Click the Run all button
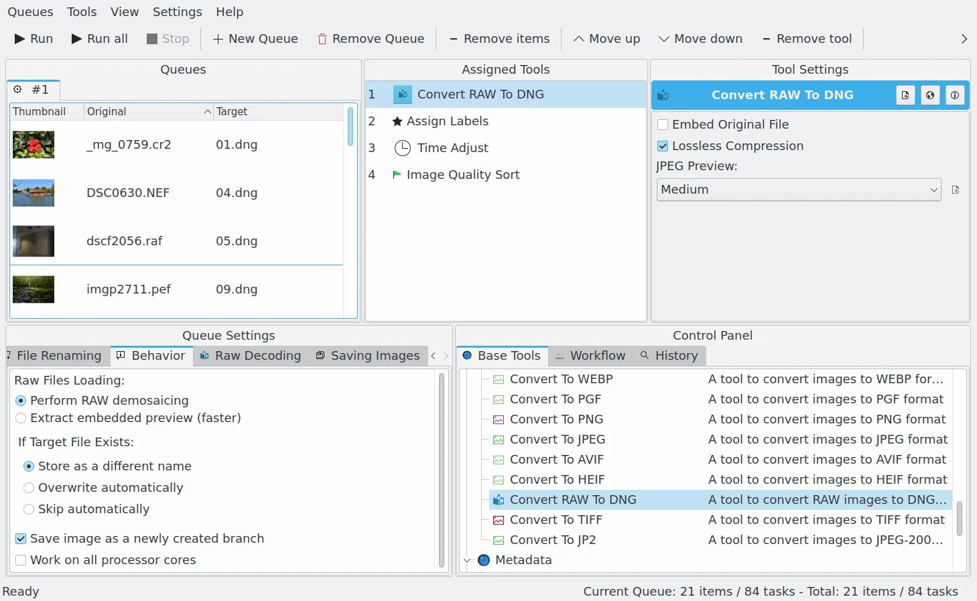This screenshot has width=977, height=601. coord(99,38)
